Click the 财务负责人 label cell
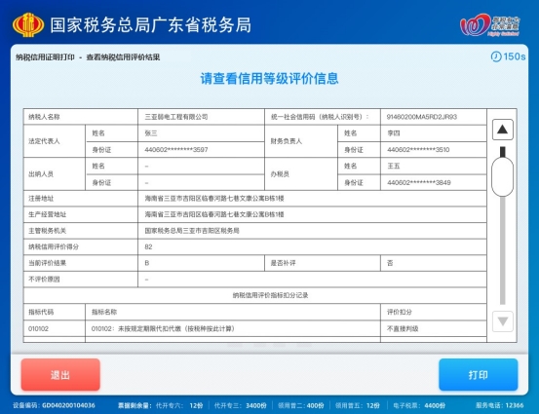The height and width of the screenshot is (414, 539). point(301,141)
